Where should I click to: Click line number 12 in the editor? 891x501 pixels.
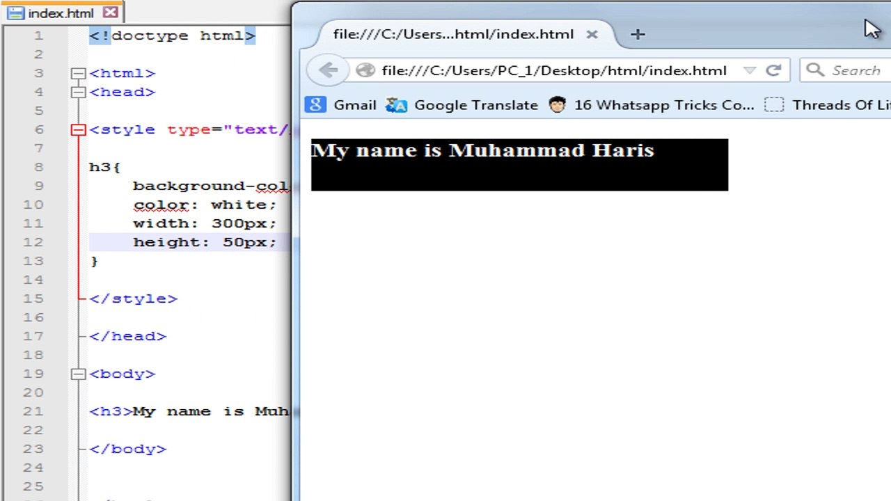coord(32,242)
